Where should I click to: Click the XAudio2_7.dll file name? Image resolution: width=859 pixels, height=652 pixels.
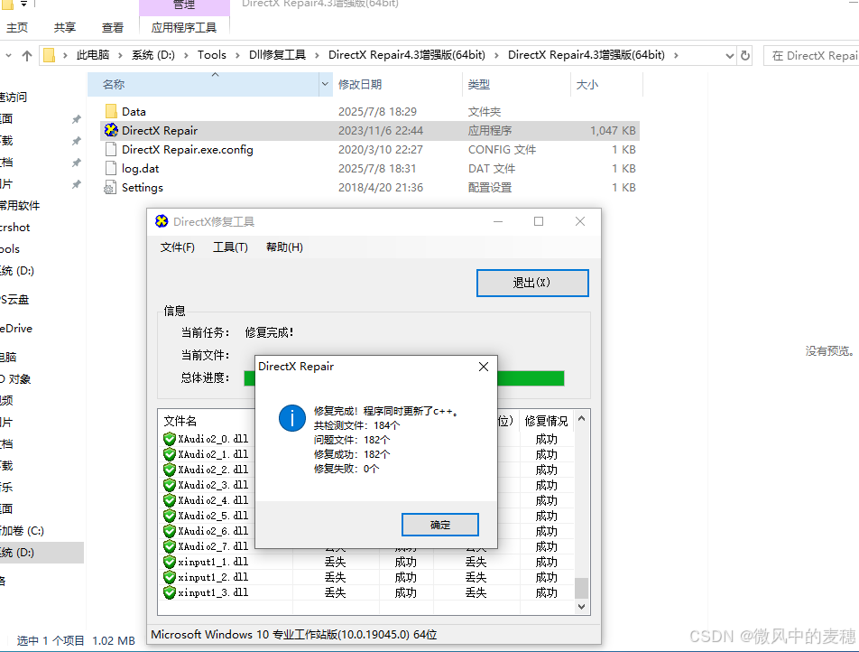point(213,546)
